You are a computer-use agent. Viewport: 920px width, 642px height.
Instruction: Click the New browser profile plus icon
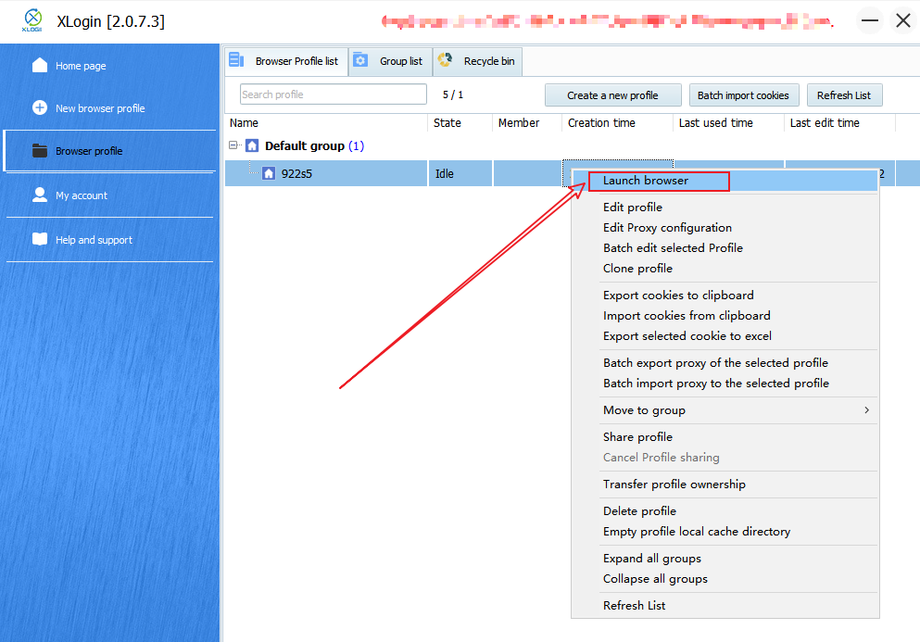(40, 107)
